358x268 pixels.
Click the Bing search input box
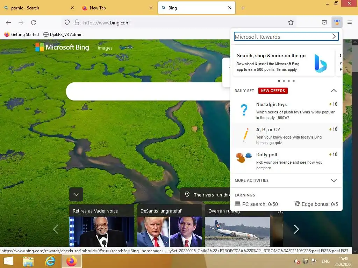(148, 91)
